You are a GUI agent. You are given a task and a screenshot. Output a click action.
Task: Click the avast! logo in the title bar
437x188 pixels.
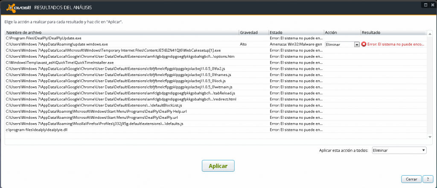(x=18, y=8)
